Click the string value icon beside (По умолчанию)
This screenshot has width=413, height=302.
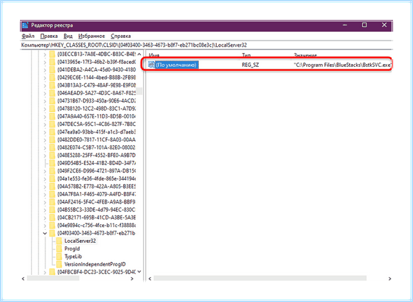pos(151,65)
